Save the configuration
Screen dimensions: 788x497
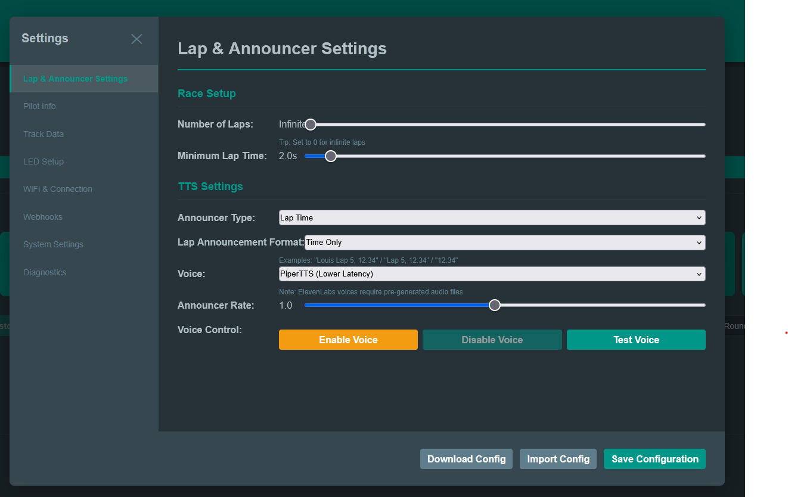tap(654, 459)
